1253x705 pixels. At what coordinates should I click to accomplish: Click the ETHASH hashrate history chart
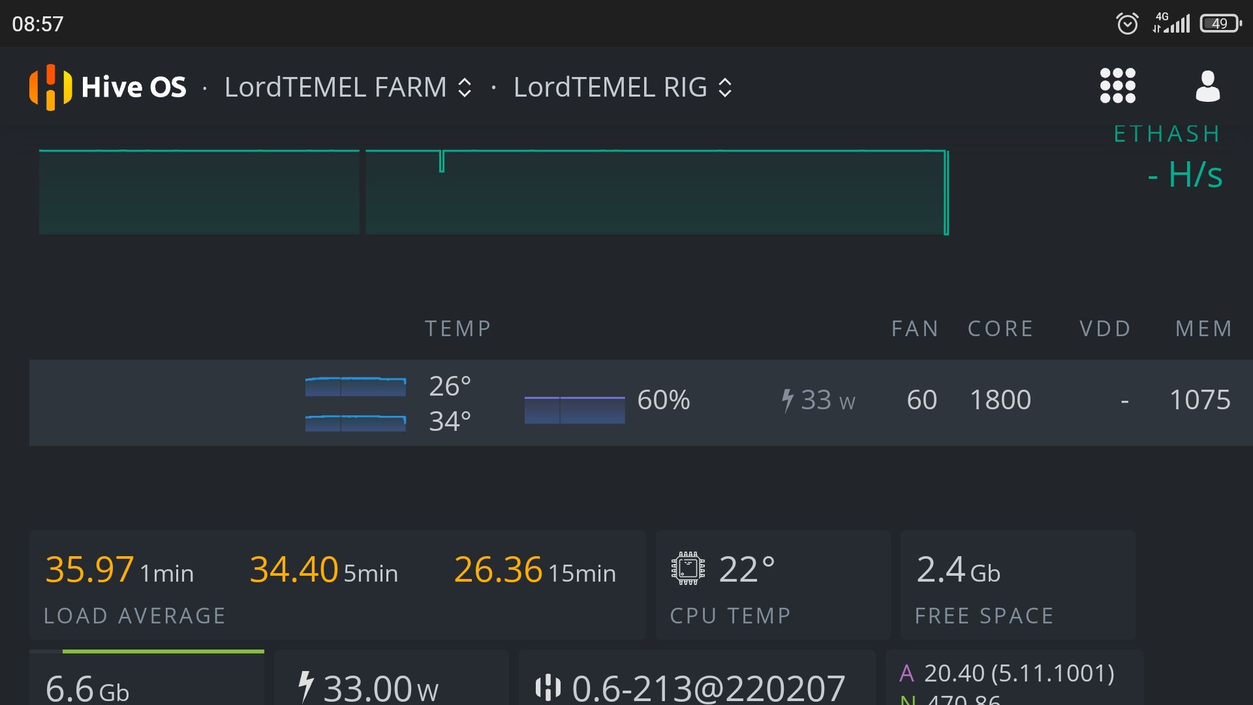click(x=493, y=193)
